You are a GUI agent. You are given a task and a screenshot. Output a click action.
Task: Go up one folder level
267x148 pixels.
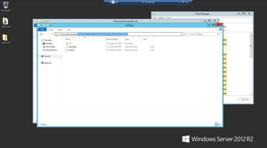53,34
